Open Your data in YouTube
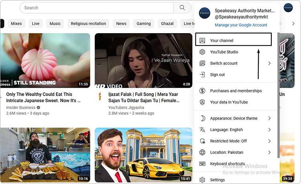The height and width of the screenshot is (184, 301). (236, 102)
